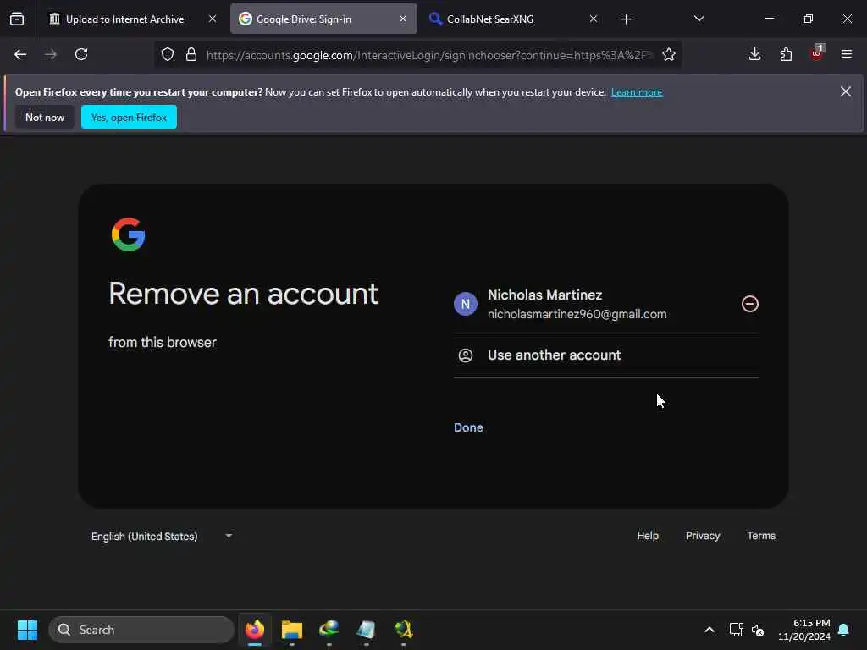Open the Extensions puzzle icon
Viewport: 867px width, 650px height.
(786, 54)
